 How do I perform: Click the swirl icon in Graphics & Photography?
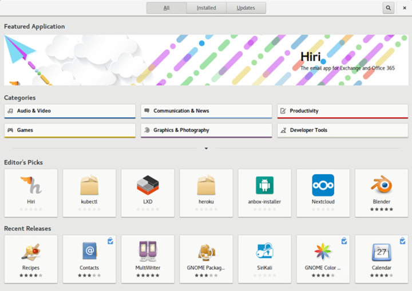[x=147, y=130]
